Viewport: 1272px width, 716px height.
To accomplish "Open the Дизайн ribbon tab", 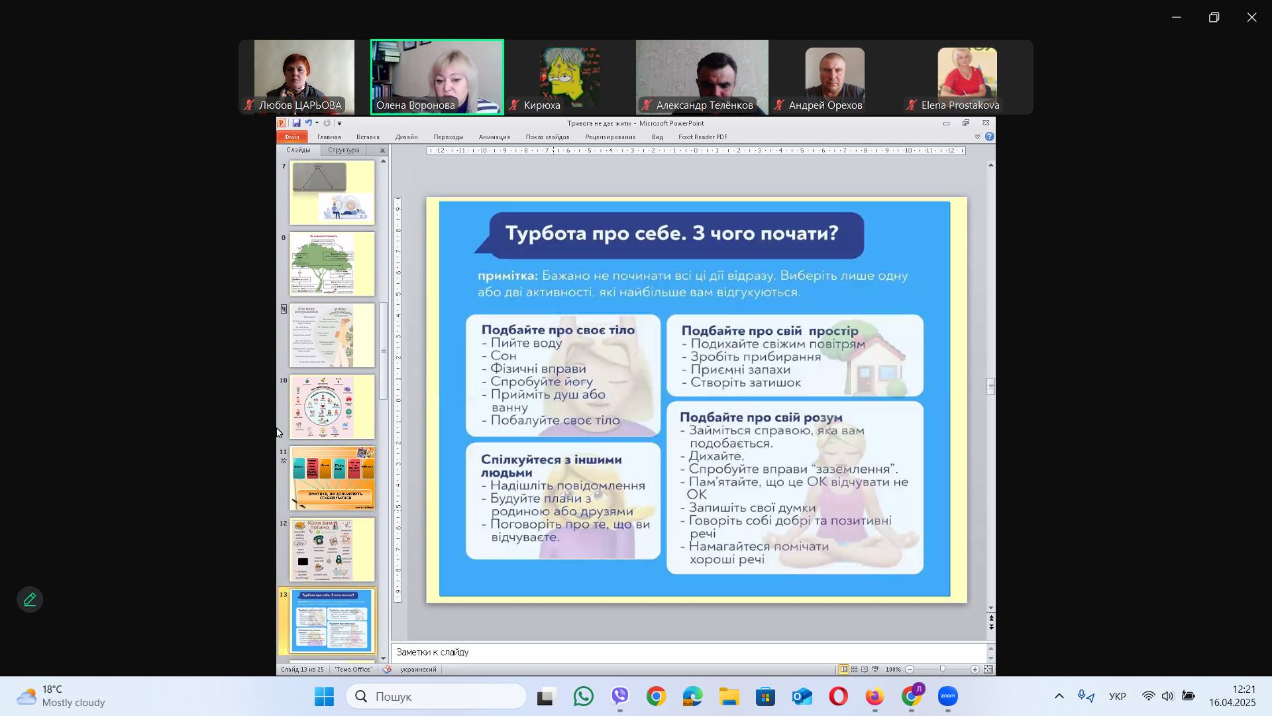I will point(406,137).
